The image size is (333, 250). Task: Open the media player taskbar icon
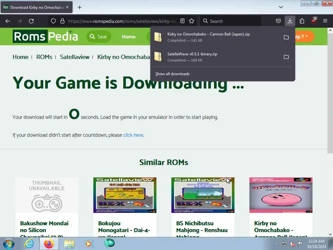[x=89, y=243]
